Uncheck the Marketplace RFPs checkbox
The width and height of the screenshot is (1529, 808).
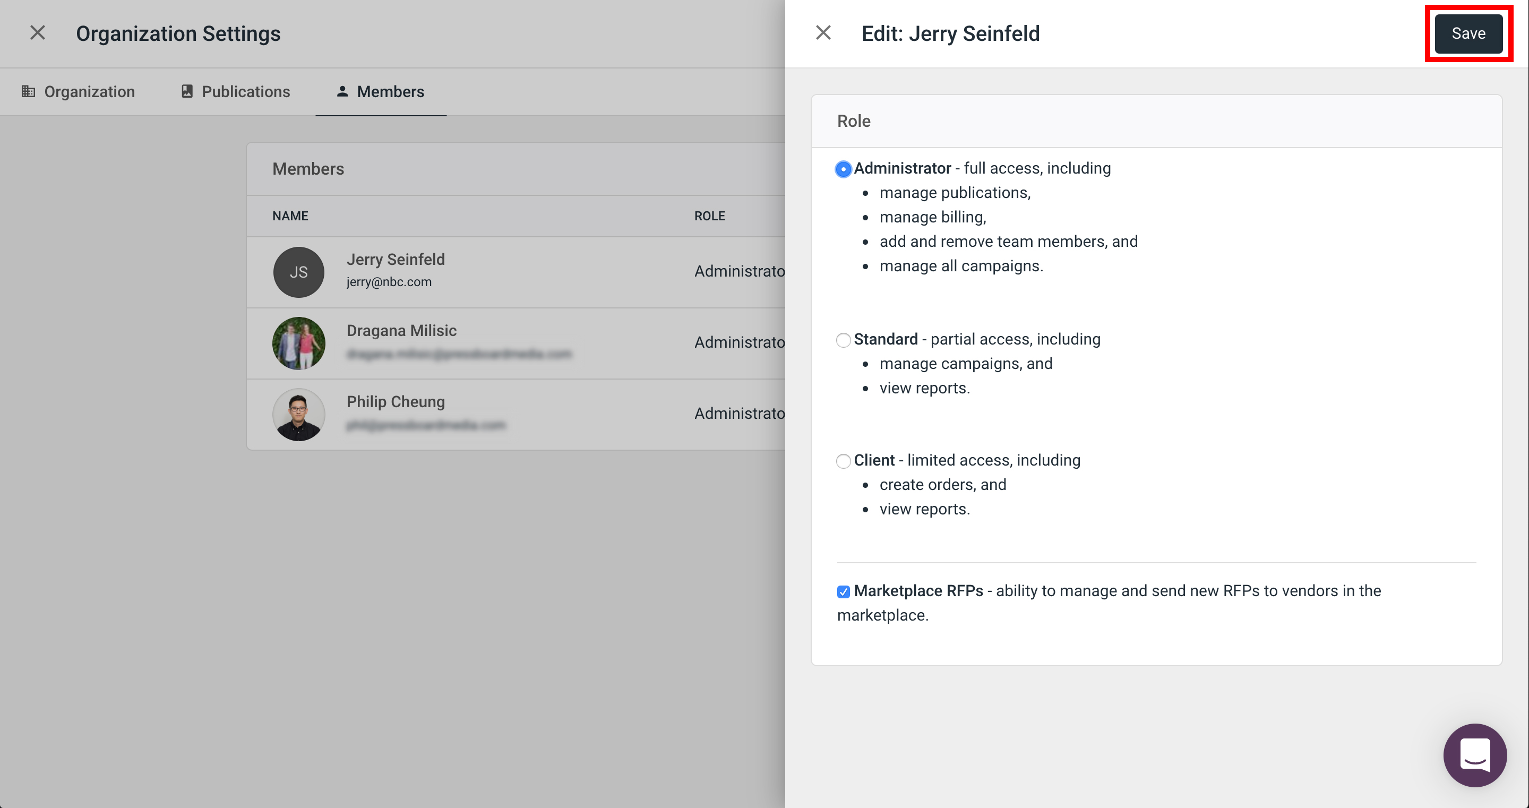[x=844, y=591]
